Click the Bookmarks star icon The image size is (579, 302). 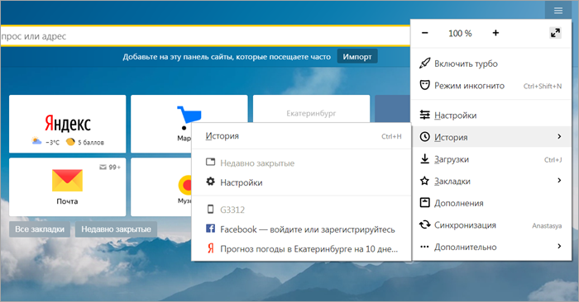(x=424, y=181)
